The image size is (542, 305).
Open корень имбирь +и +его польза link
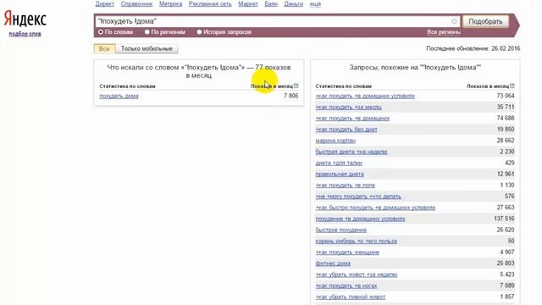point(356,241)
